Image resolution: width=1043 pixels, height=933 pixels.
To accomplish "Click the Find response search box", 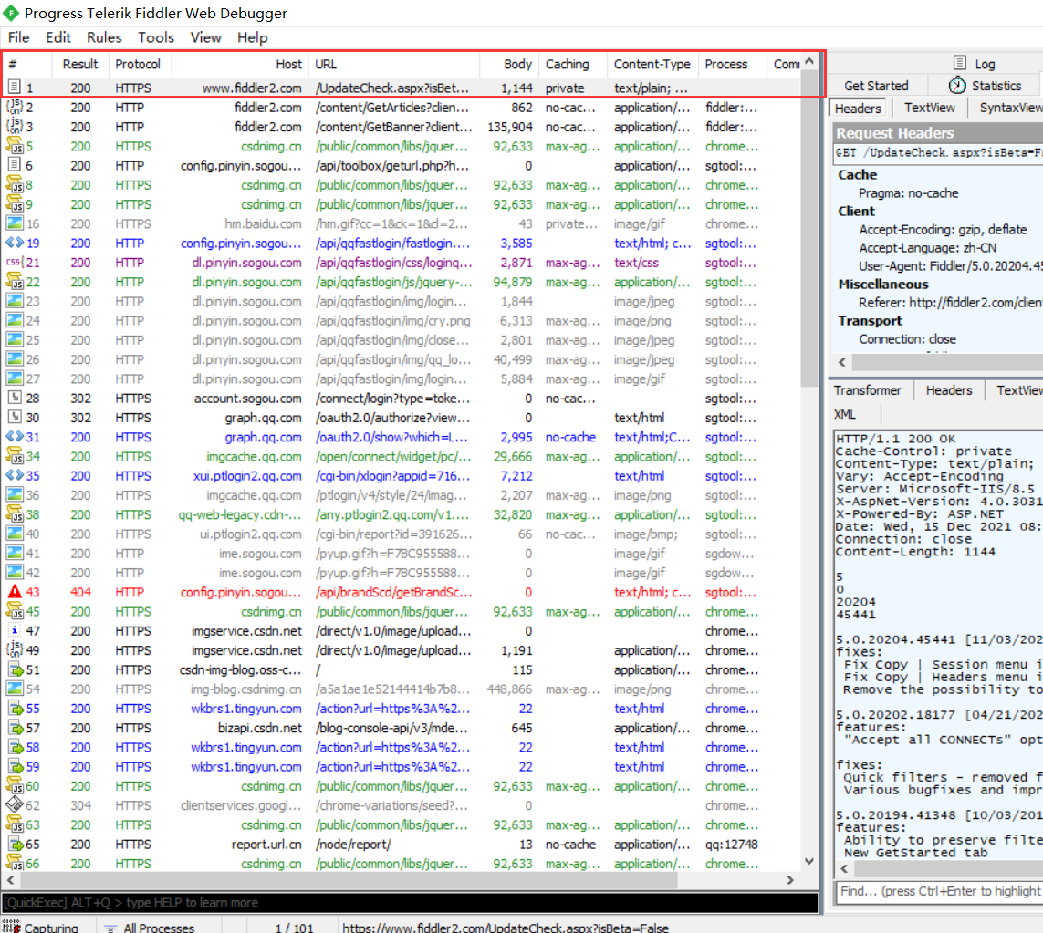I will click(939, 891).
